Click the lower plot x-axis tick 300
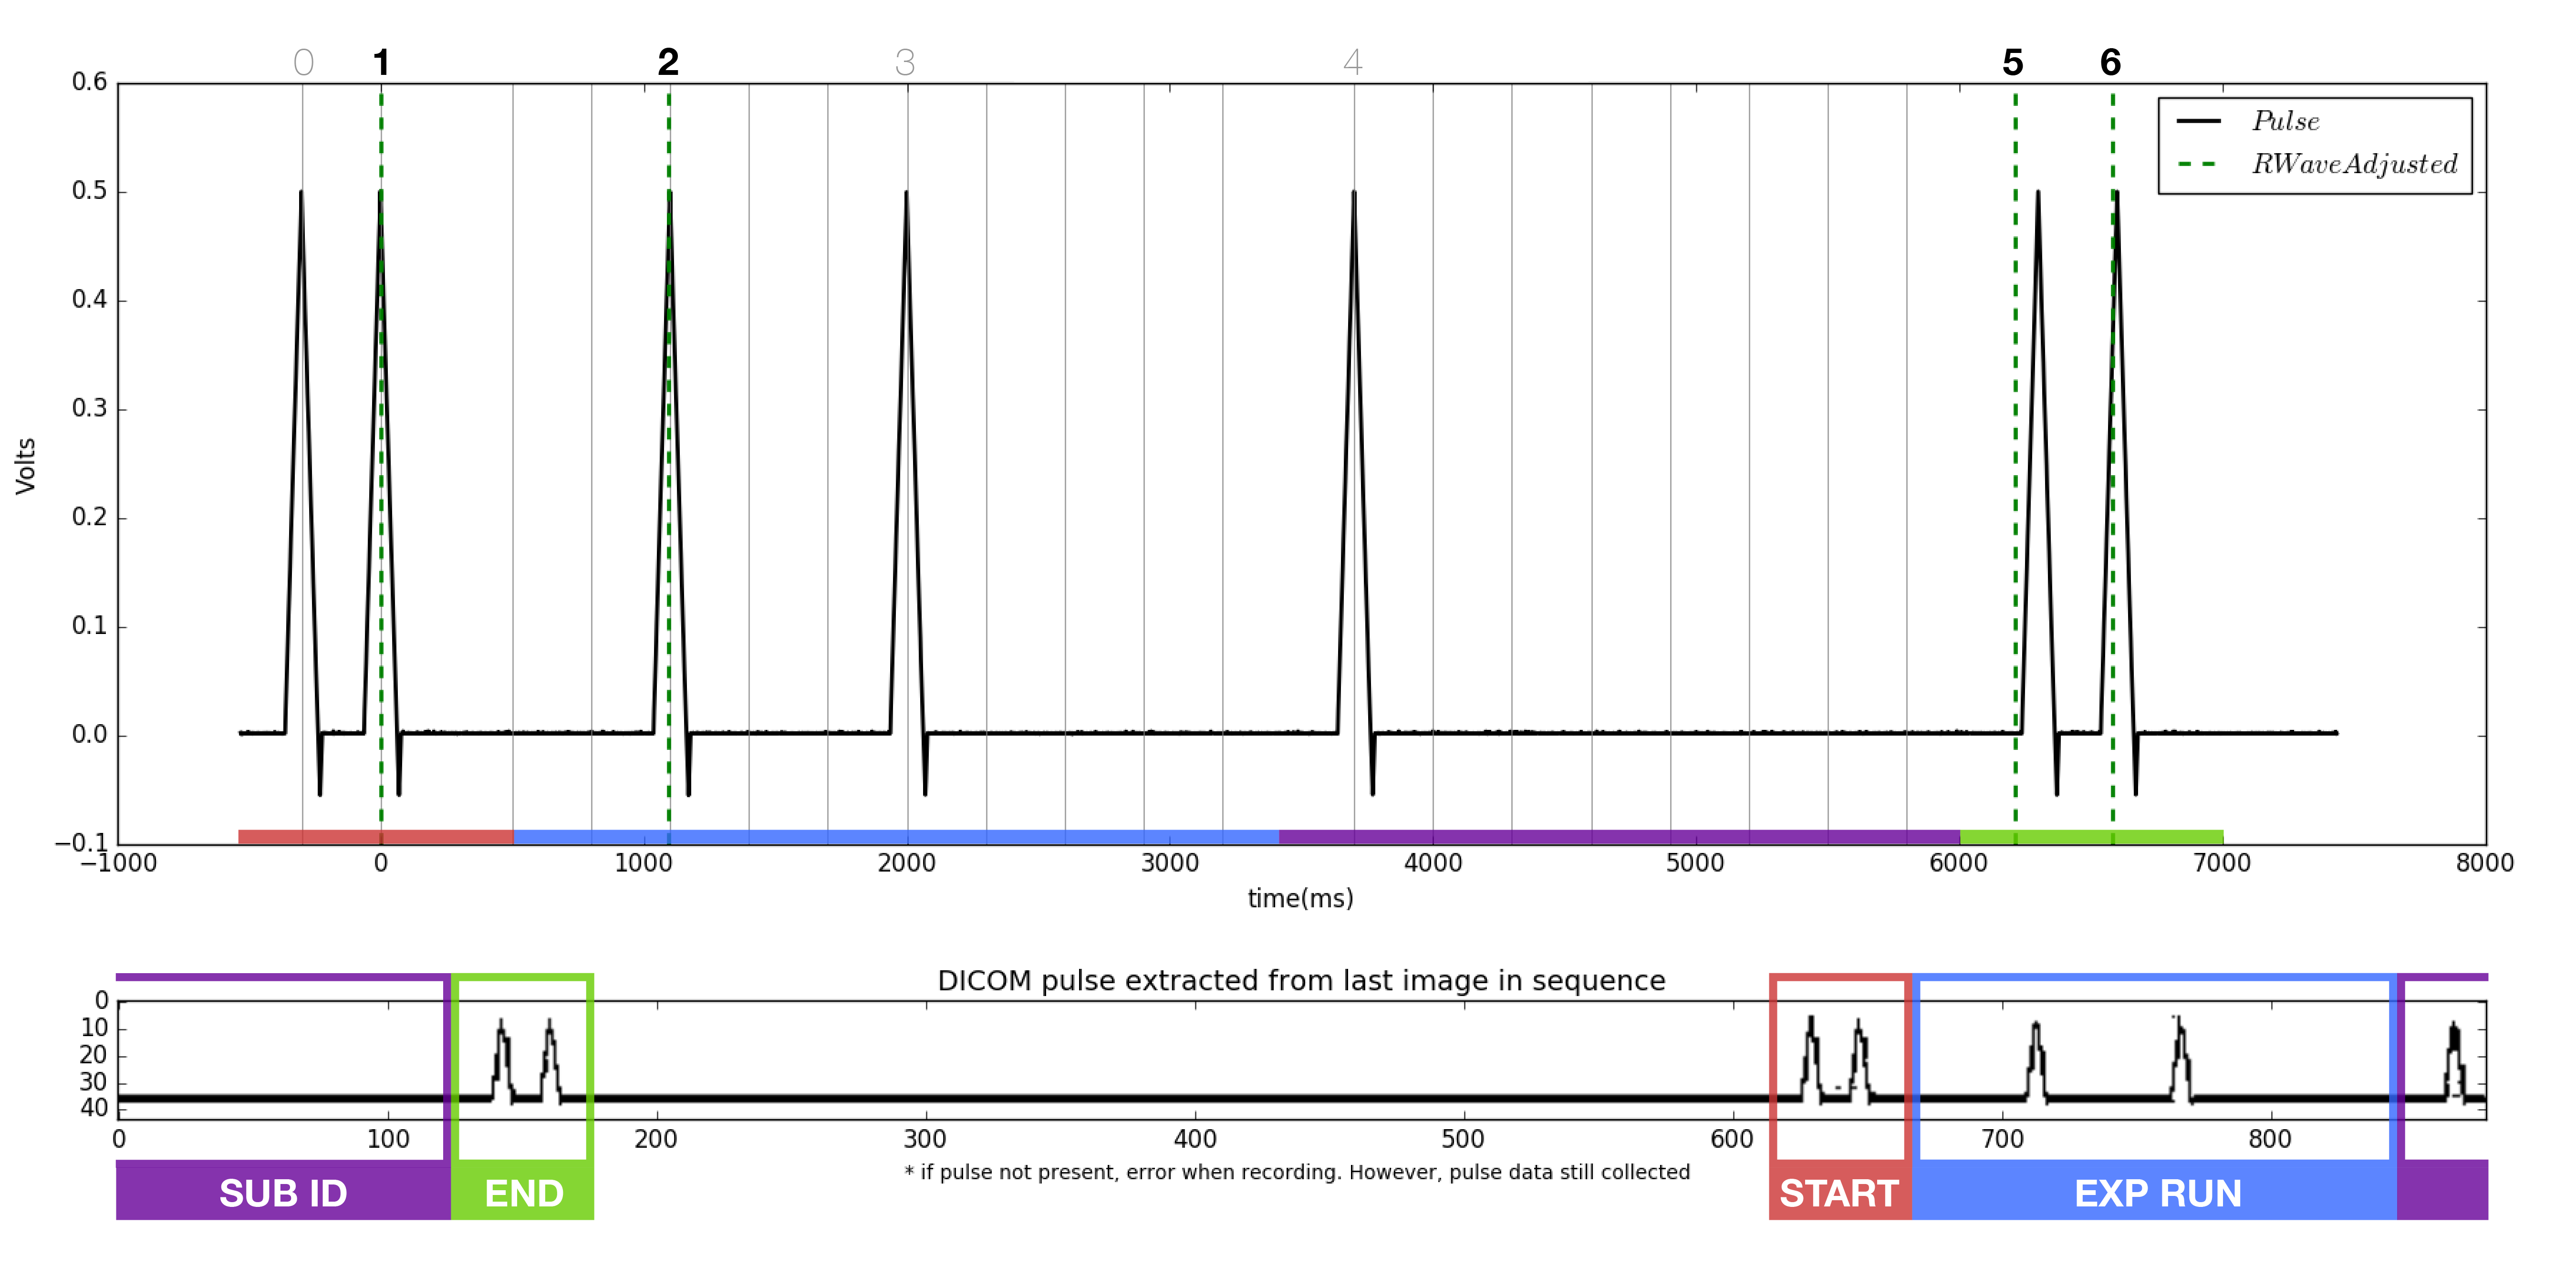This screenshot has width=2576, height=1288. (925, 1139)
